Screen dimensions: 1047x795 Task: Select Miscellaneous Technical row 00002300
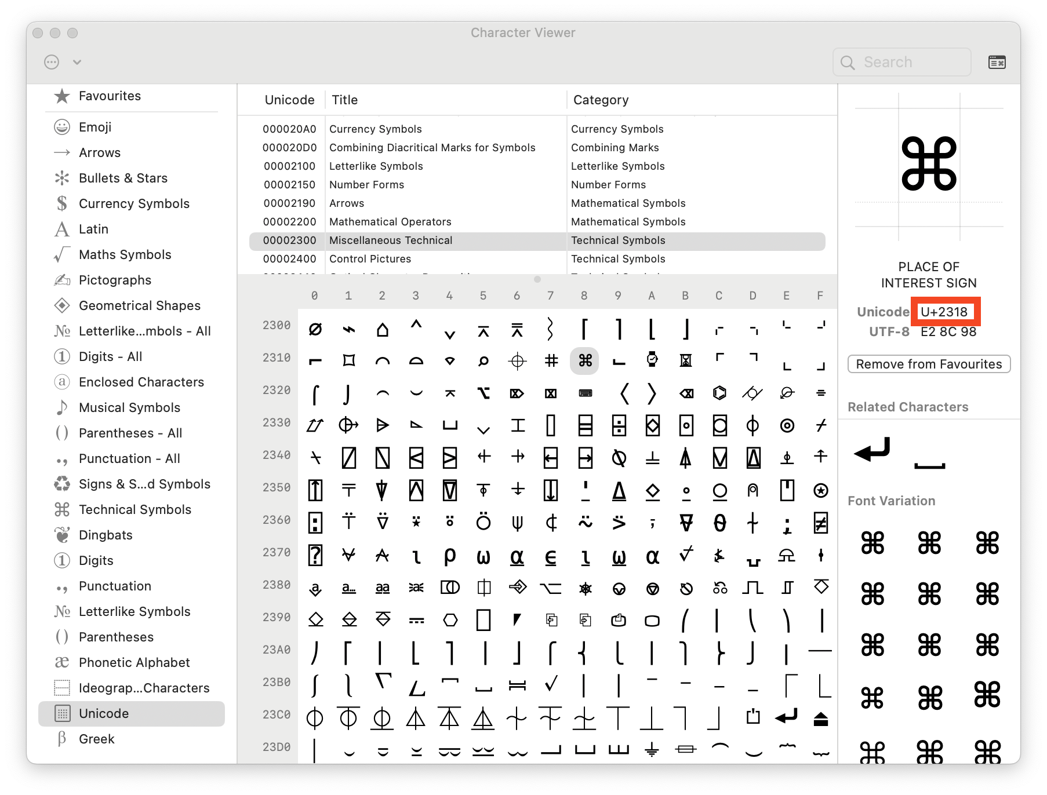coord(537,240)
